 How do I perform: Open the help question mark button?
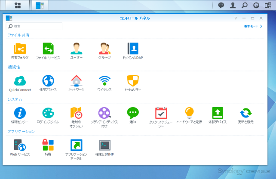click(x=236, y=18)
